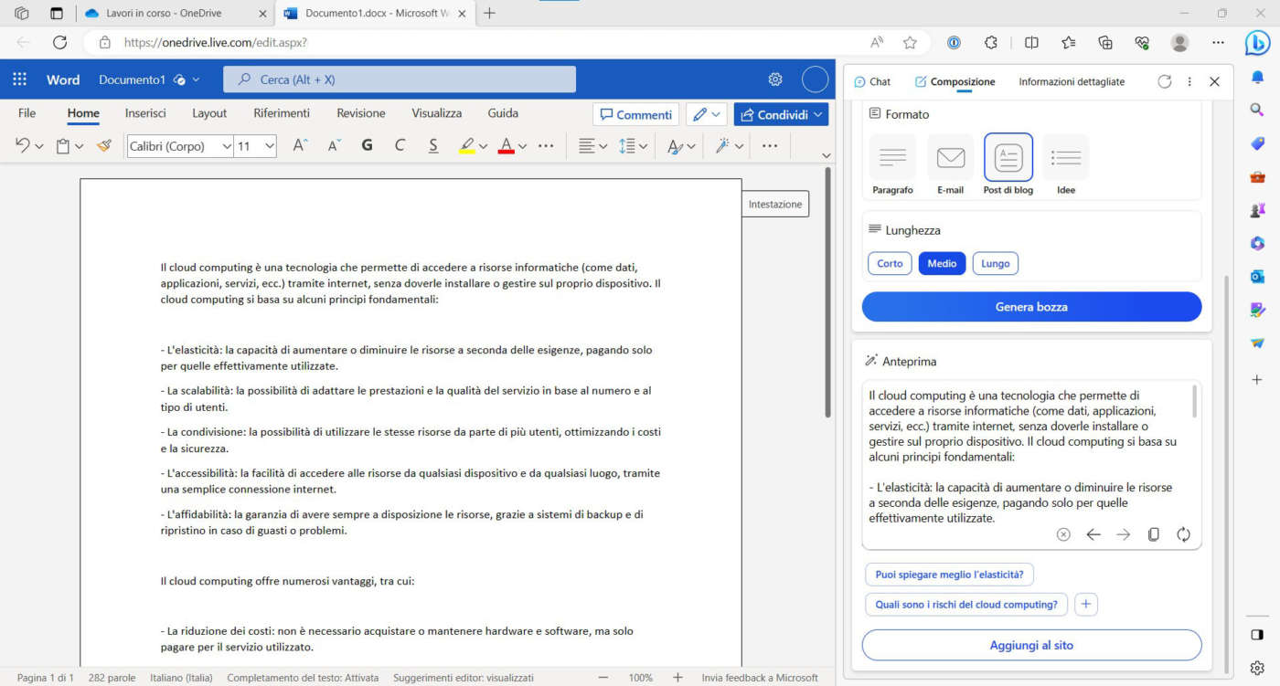
Task: Open the Chat tab in the sidebar
Action: (872, 81)
